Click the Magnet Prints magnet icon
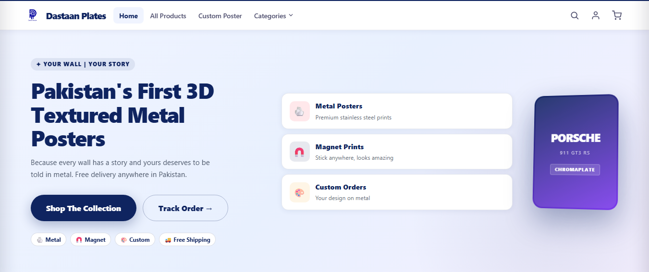This screenshot has height=272, width=649. [300, 152]
